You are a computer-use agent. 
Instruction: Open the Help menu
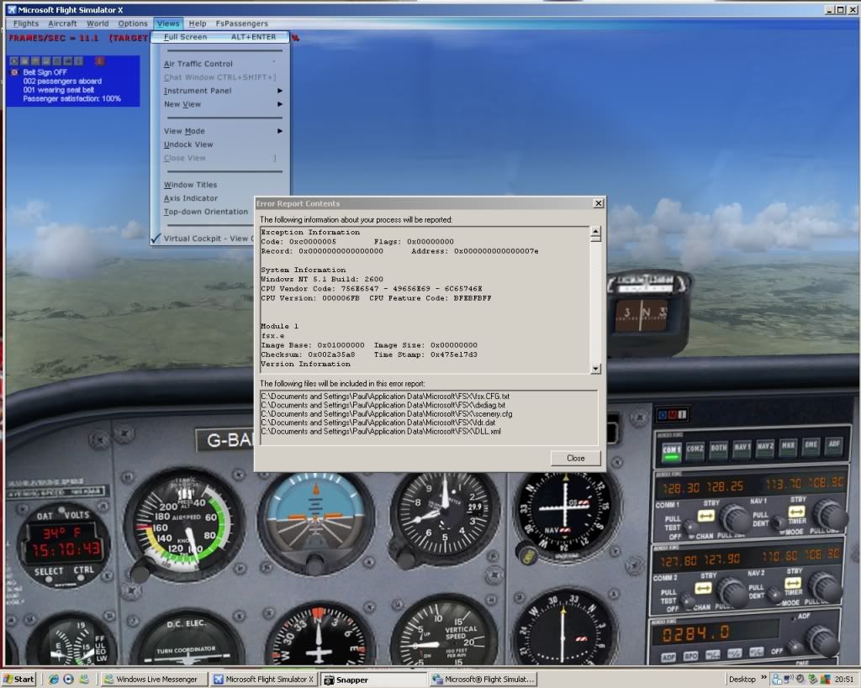[x=198, y=24]
